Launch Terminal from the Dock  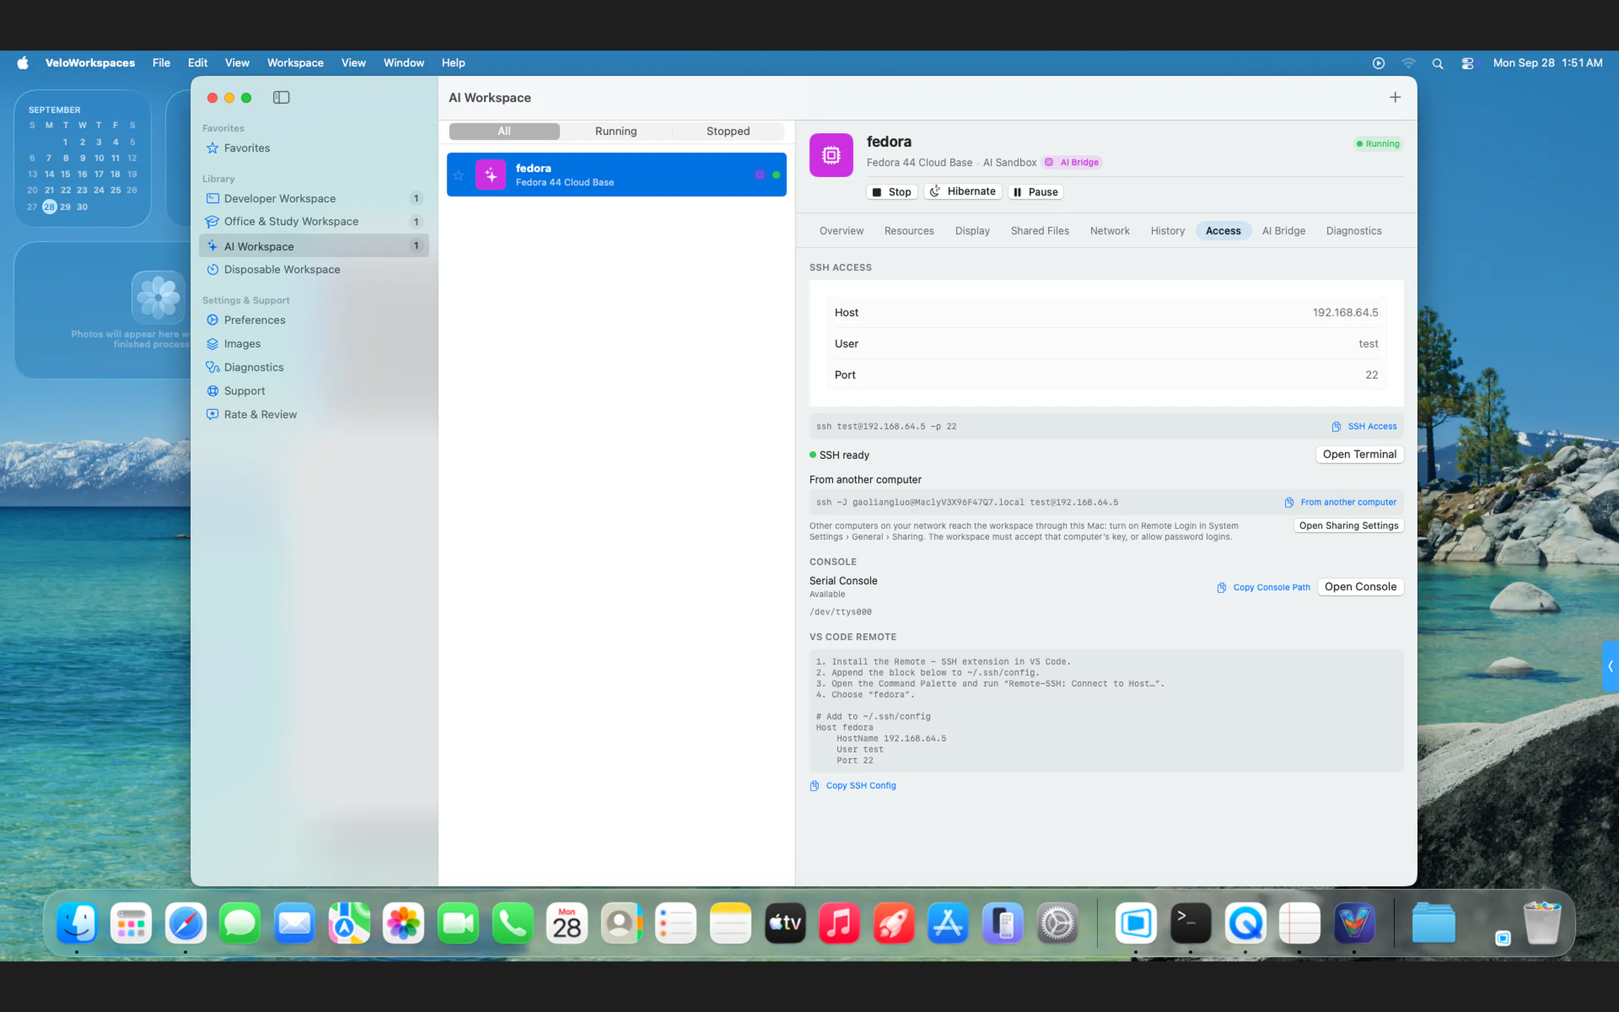1191,924
